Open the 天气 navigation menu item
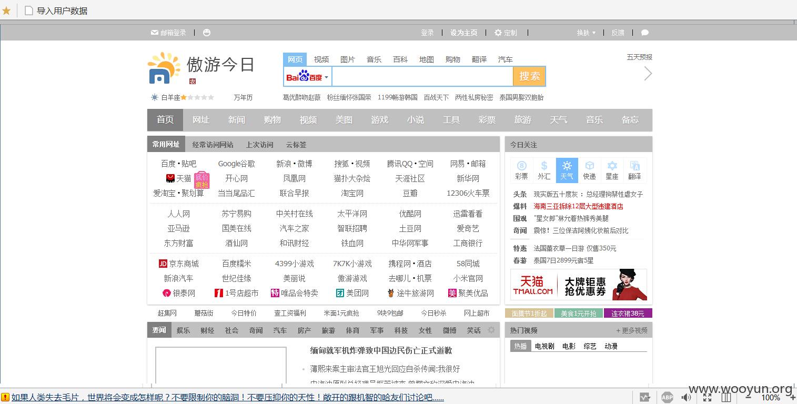The image size is (797, 404). click(x=559, y=120)
